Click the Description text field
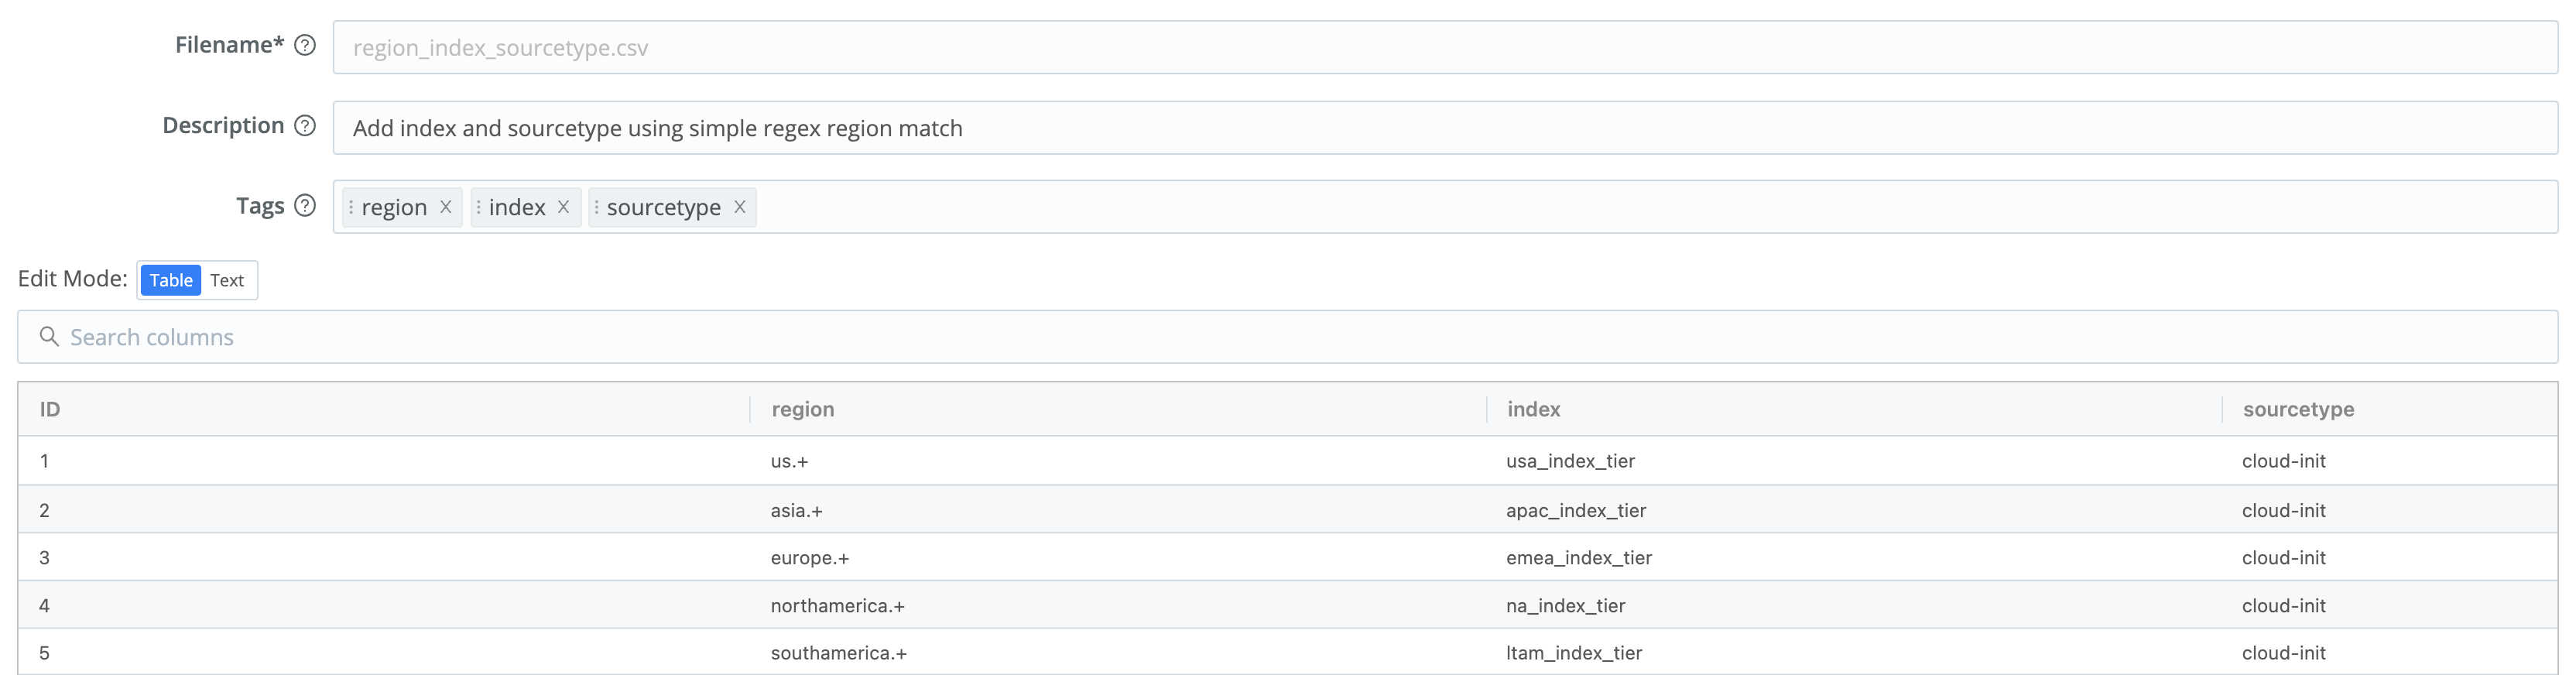The image size is (2576, 675). [1444, 128]
